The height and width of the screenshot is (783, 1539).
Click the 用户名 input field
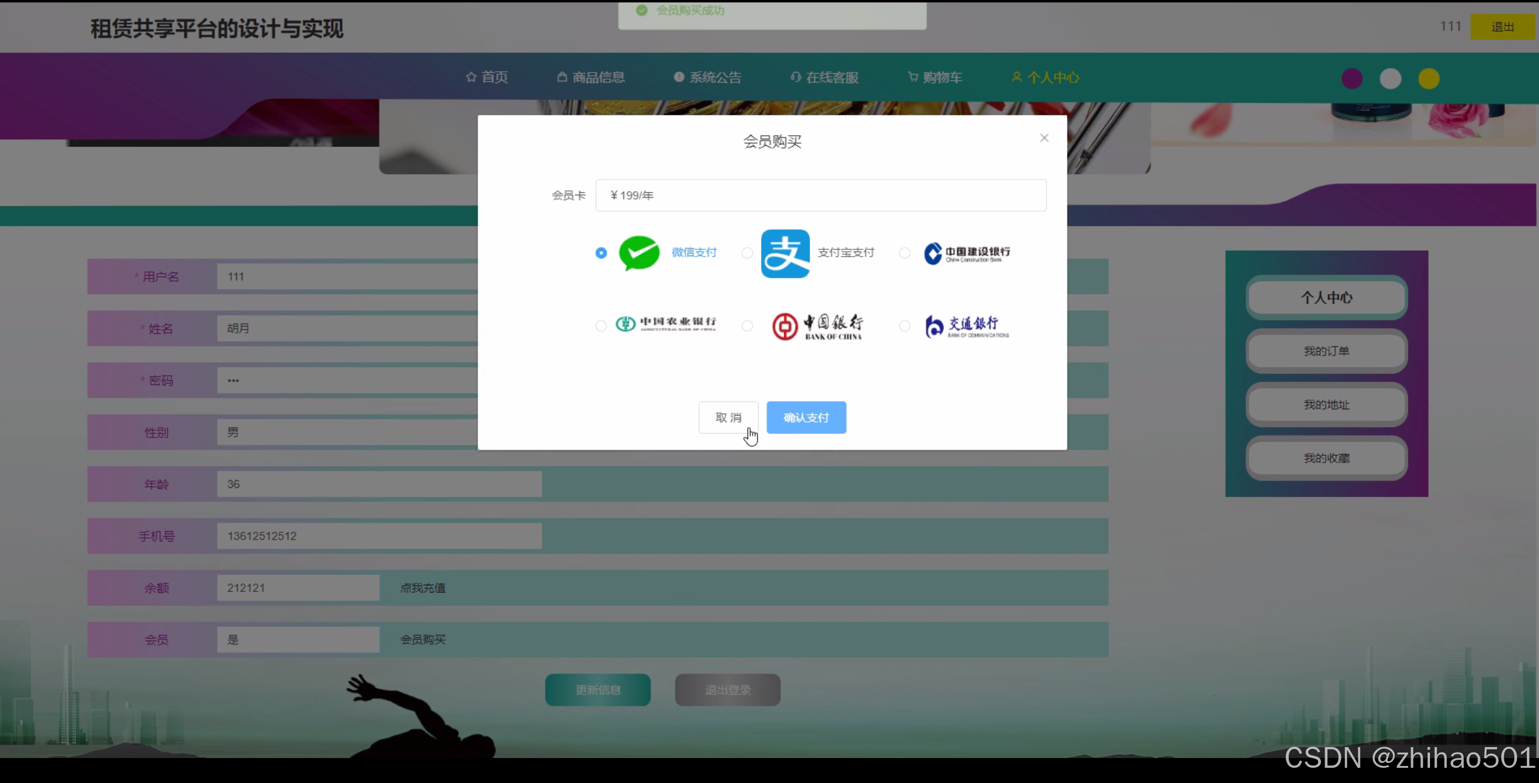(347, 277)
